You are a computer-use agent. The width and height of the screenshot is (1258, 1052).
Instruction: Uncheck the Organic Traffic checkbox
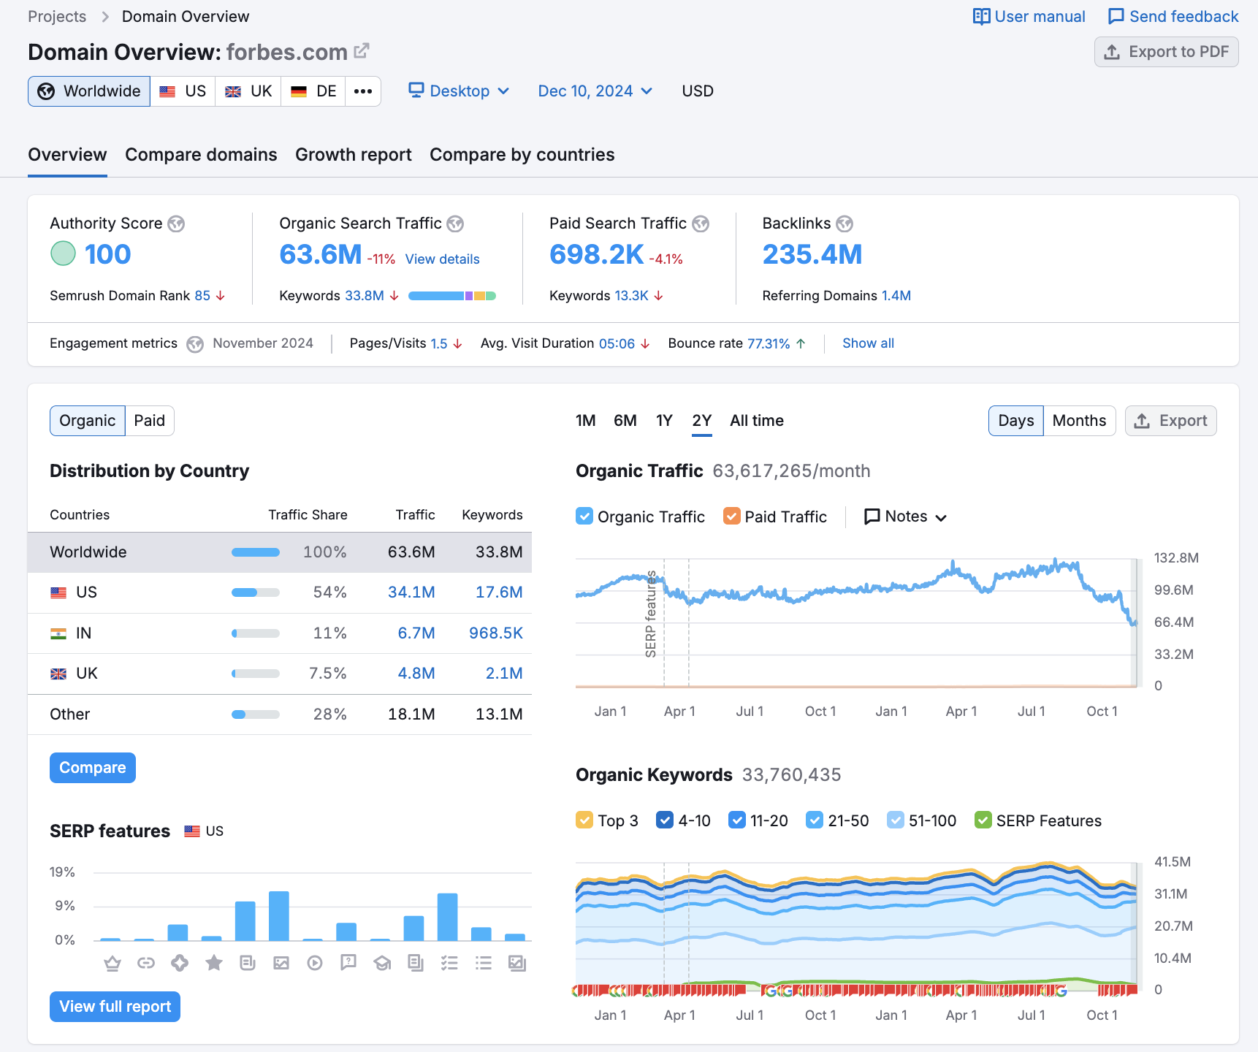click(x=584, y=517)
